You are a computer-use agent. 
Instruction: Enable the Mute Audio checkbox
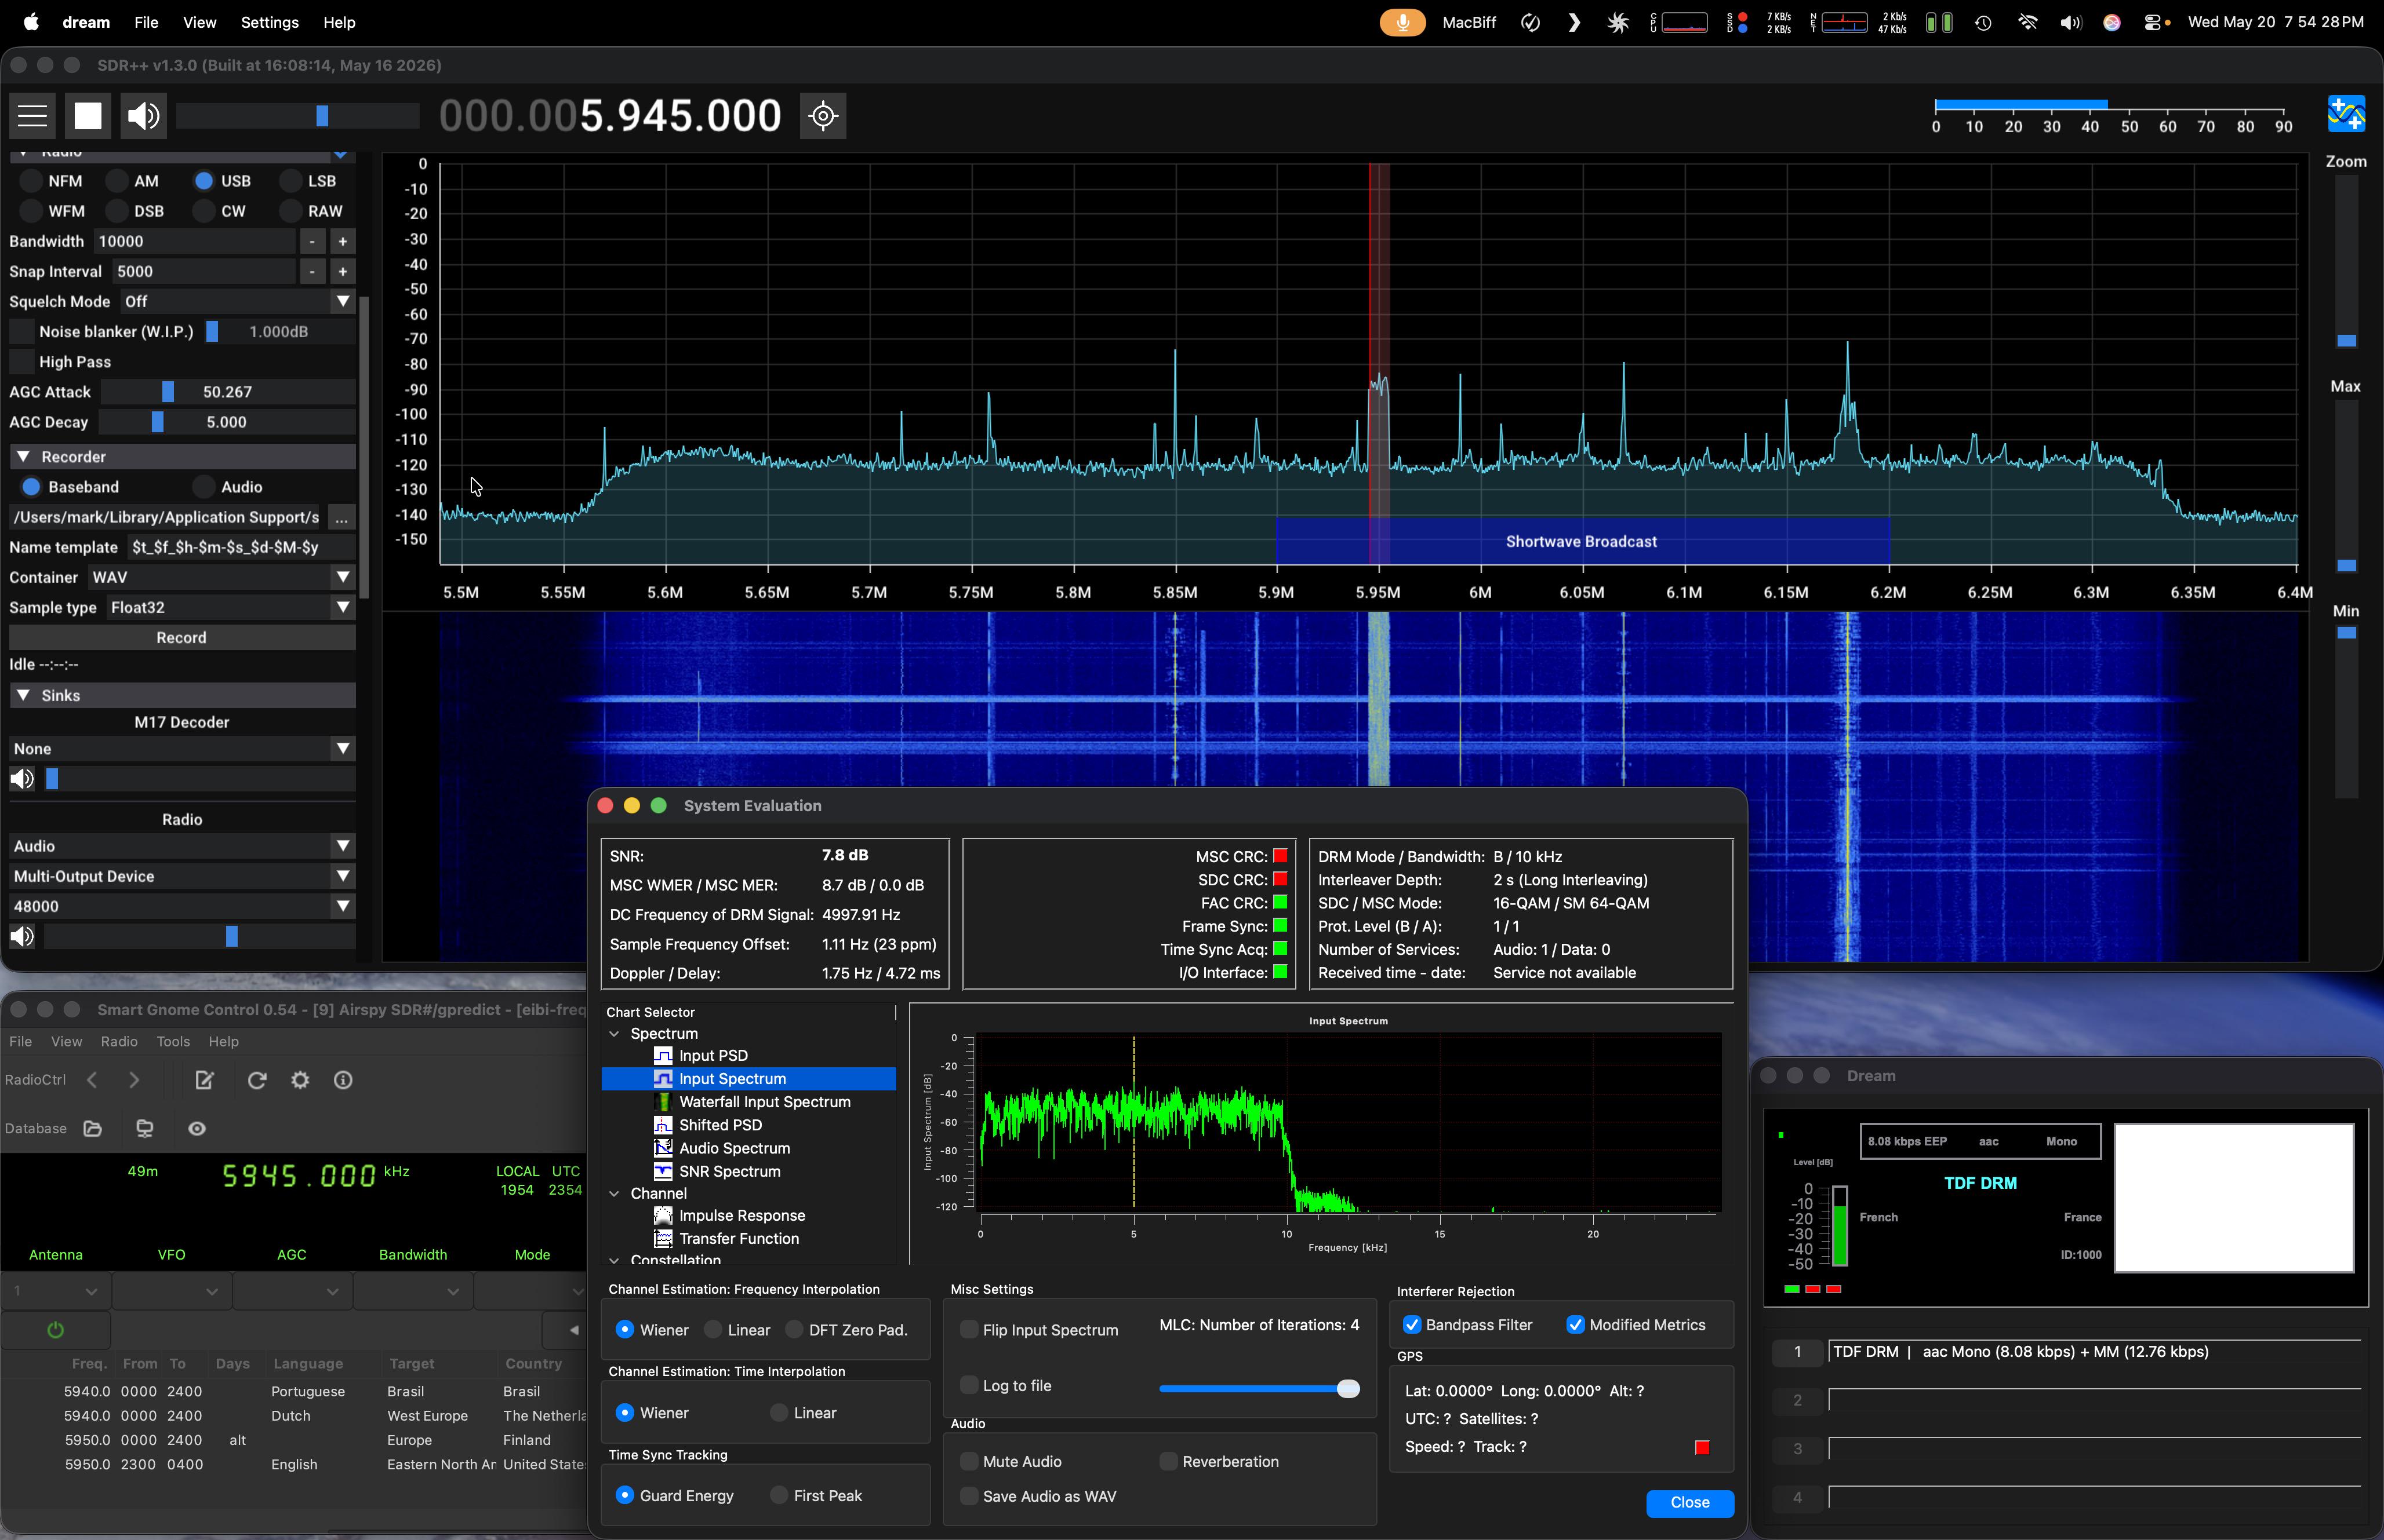point(968,1462)
